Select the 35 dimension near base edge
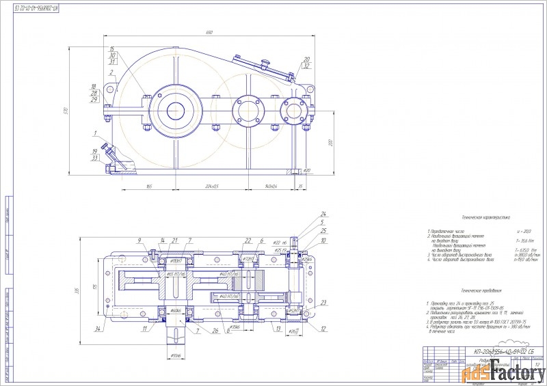 click(300, 187)
